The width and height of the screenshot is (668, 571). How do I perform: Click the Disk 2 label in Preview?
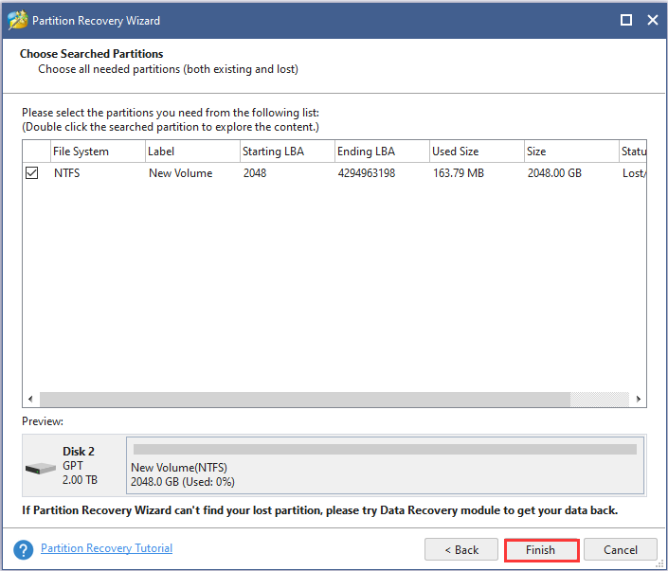(79, 452)
